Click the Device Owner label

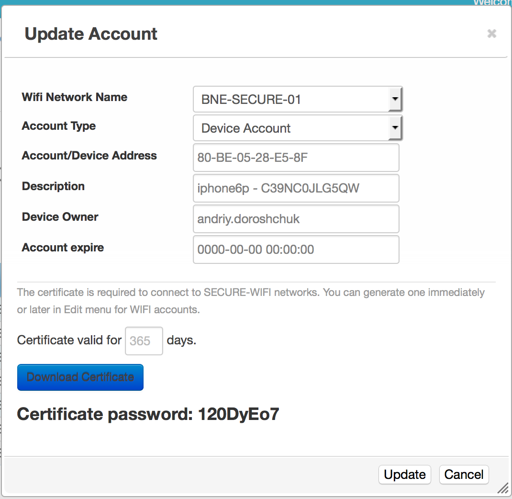60,217
